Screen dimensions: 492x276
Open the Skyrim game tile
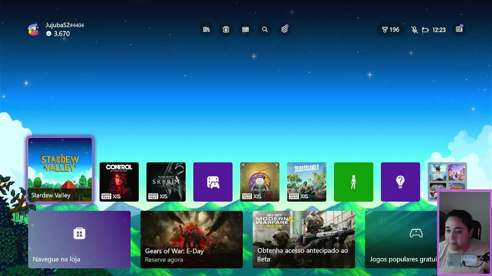pos(166,182)
